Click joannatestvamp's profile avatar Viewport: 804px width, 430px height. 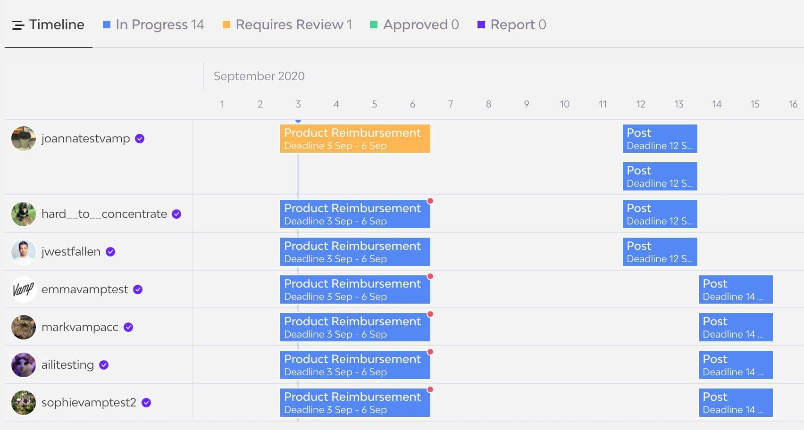click(x=23, y=139)
